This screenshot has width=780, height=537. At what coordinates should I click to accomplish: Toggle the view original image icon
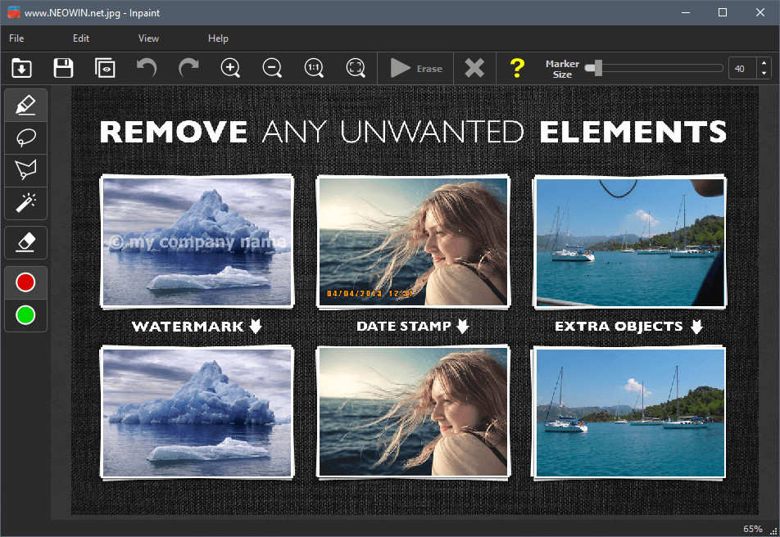(x=105, y=68)
